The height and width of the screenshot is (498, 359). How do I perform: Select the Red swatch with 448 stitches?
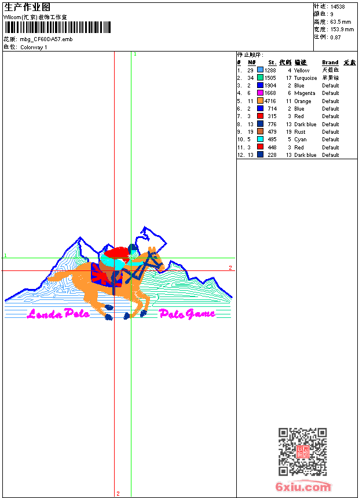click(260, 147)
